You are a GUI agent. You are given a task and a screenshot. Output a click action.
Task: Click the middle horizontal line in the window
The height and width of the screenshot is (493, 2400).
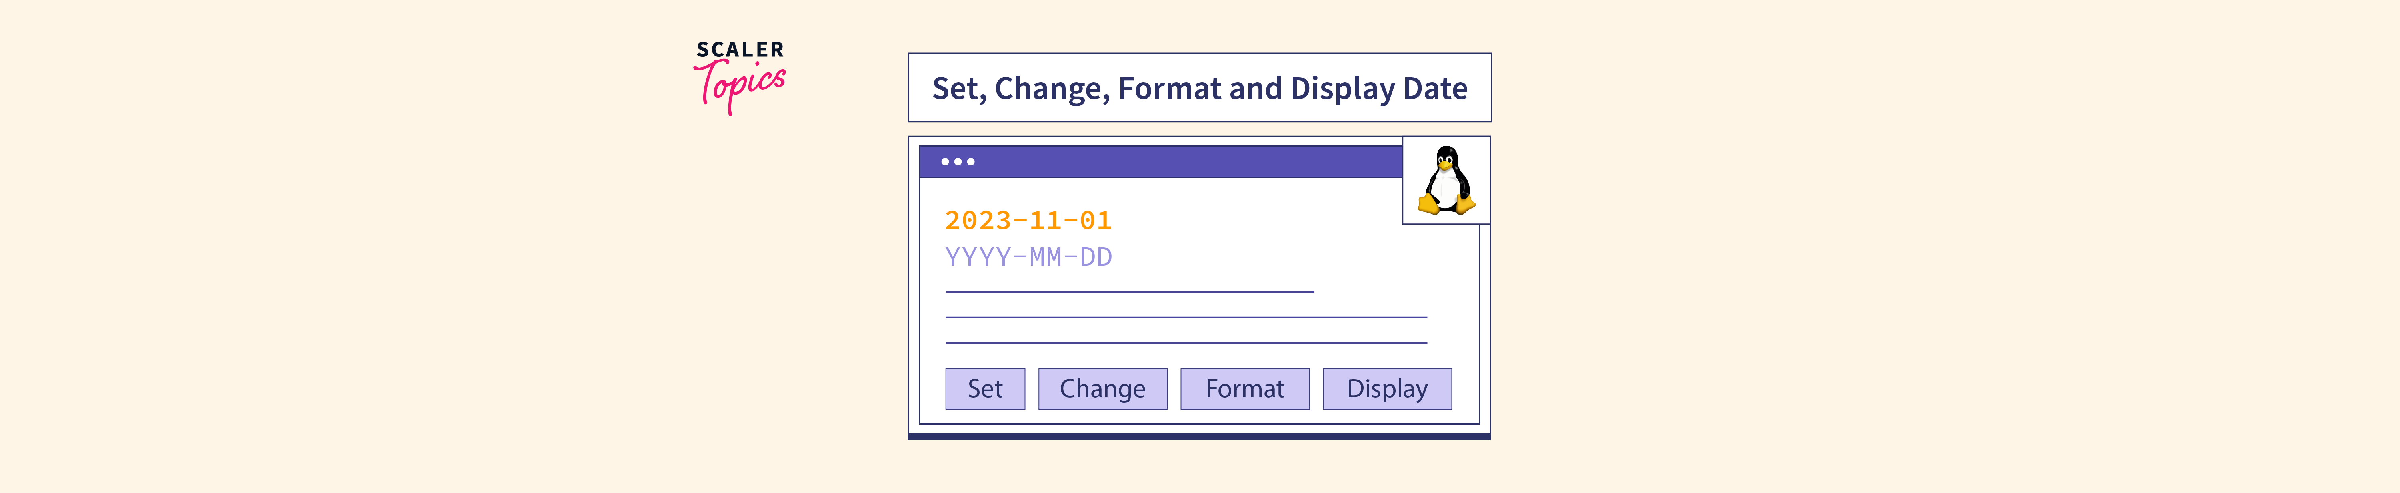click(1185, 318)
